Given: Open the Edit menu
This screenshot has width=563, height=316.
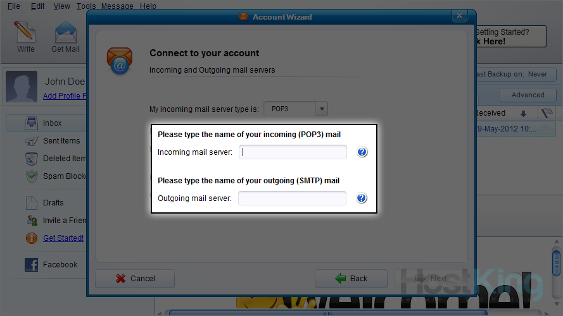Looking at the screenshot, I should (38, 6).
